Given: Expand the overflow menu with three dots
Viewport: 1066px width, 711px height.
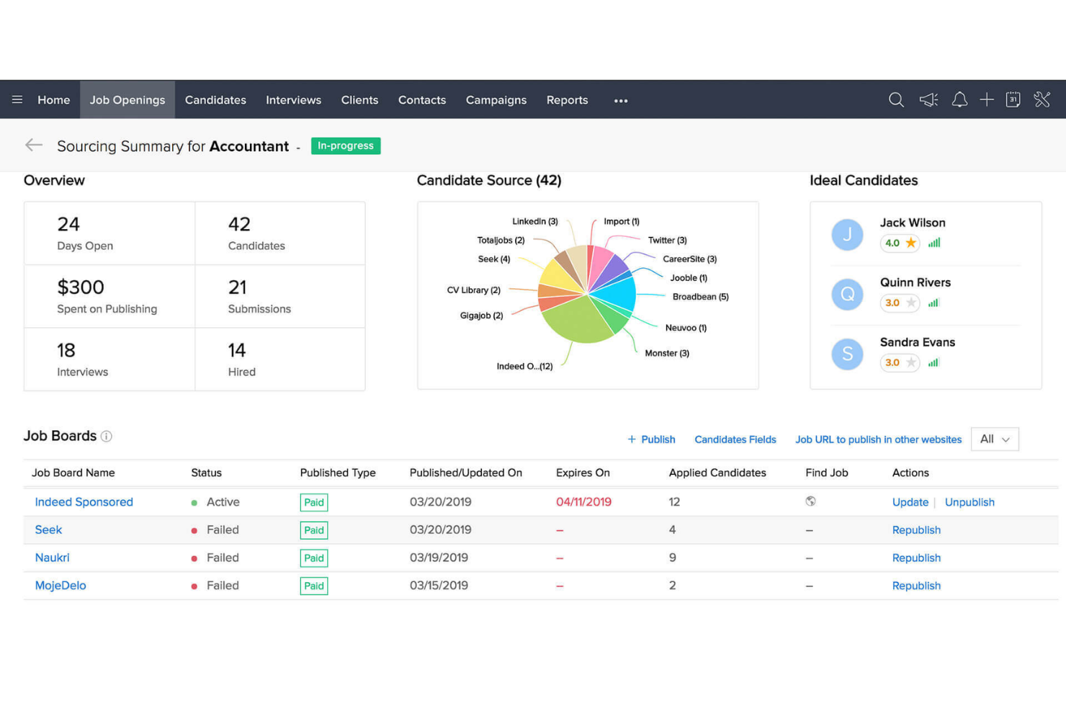Looking at the screenshot, I should [x=620, y=101].
